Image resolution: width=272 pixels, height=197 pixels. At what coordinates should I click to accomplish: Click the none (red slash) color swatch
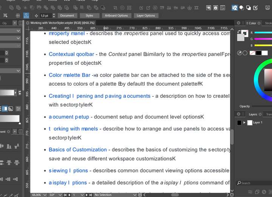[x=252, y=53]
